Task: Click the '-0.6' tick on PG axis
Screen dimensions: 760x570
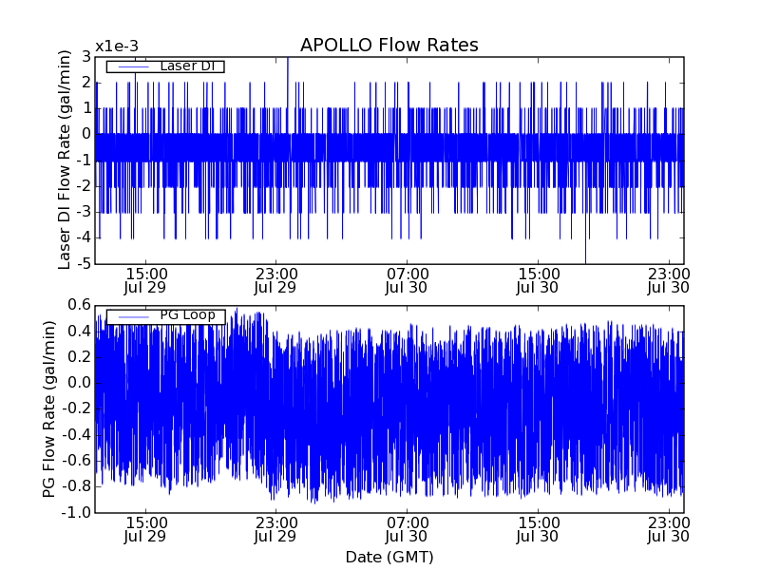Action: coord(77,461)
